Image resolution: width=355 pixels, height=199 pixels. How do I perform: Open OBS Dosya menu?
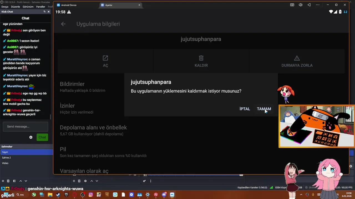click(x=5, y=7)
